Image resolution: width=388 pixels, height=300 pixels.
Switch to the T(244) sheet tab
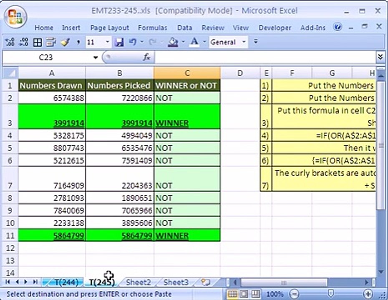[66, 282]
